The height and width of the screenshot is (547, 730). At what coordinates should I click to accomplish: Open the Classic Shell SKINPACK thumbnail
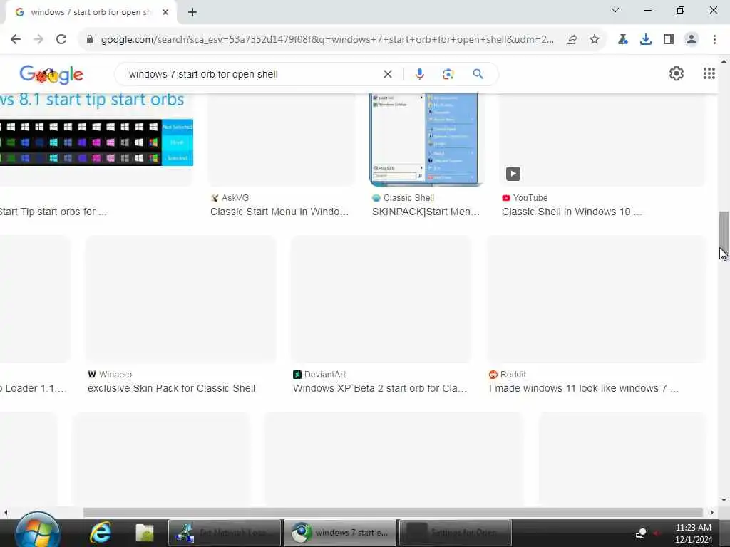426,140
